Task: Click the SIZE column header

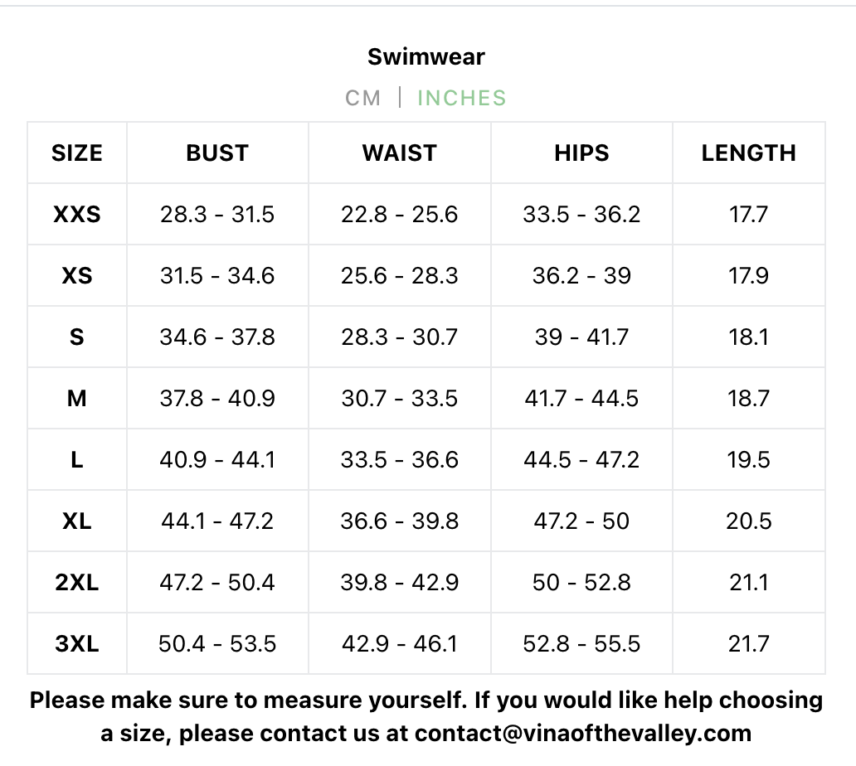Action: (x=77, y=153)
